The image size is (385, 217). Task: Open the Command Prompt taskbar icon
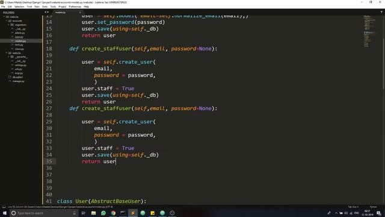tap(123, 213)
